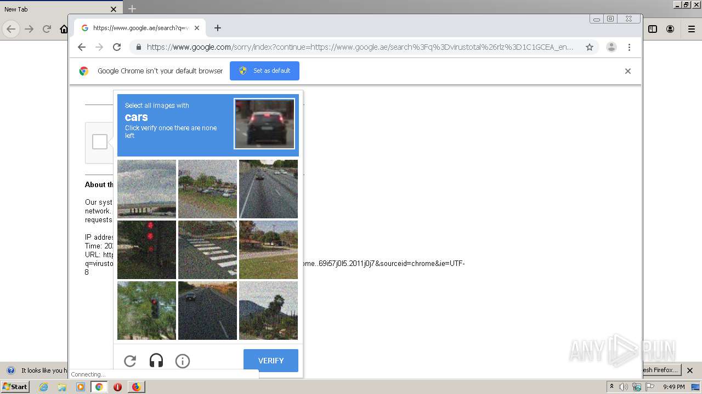Click the reCAPTCHA reload challenge icon

tap(130, 361)
